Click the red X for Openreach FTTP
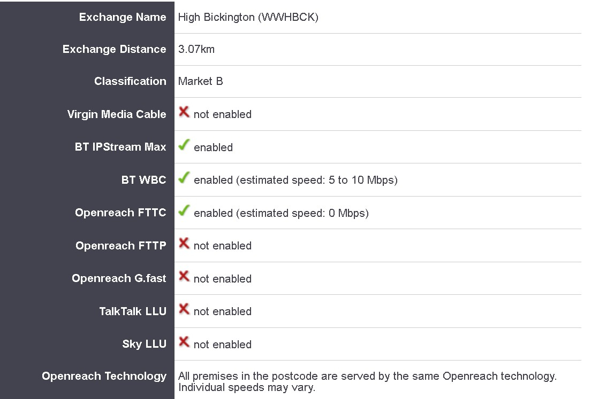Viewport: 599px width, 399px height. pyautogui.click(x=184, y=243)
